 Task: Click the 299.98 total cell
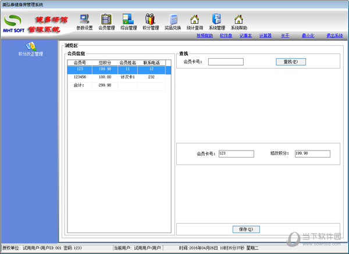pos(105,85)
